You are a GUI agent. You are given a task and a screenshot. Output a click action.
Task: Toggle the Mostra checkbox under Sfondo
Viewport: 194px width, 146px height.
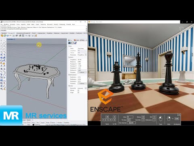pos(78,90)
